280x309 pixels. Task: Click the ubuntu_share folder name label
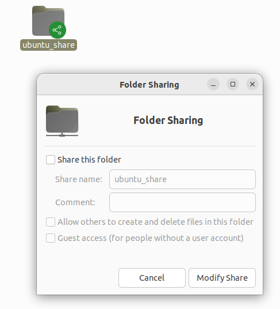[x=48, y=45]
